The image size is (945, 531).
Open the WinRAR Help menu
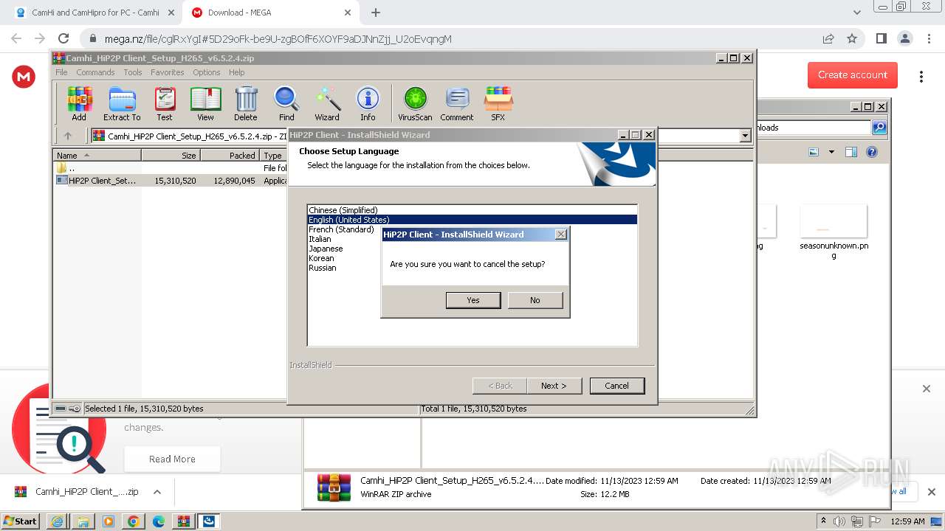point(236,72)
